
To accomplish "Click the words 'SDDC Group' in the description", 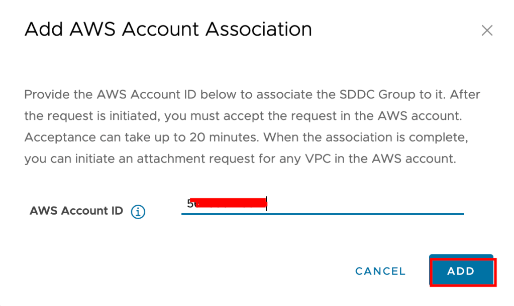I will [343, 95].
